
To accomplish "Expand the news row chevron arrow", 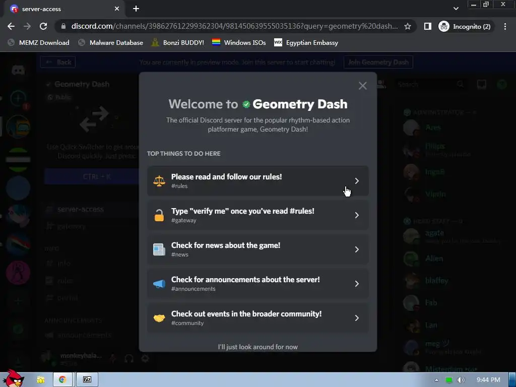I will [357, 249].
